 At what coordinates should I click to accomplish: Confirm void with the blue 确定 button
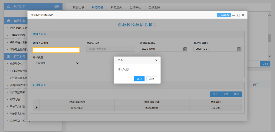coord(139,79)
